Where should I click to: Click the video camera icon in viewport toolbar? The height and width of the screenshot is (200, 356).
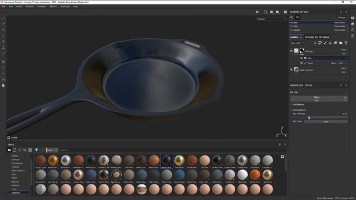[x=278, y=12]
